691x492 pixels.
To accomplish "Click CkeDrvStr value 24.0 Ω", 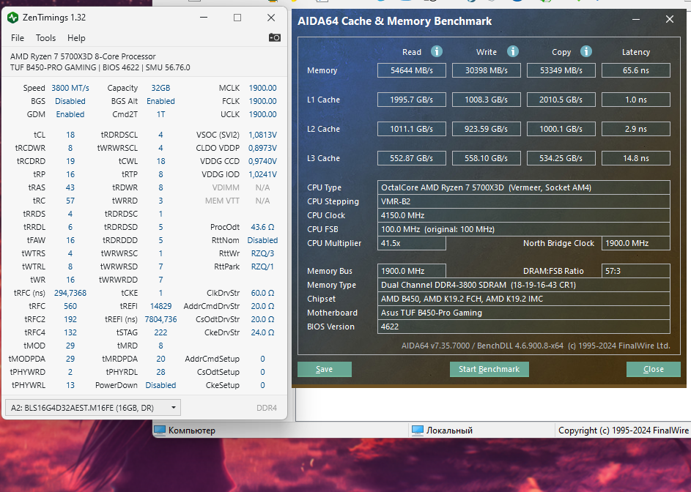I will coord(262,332).
